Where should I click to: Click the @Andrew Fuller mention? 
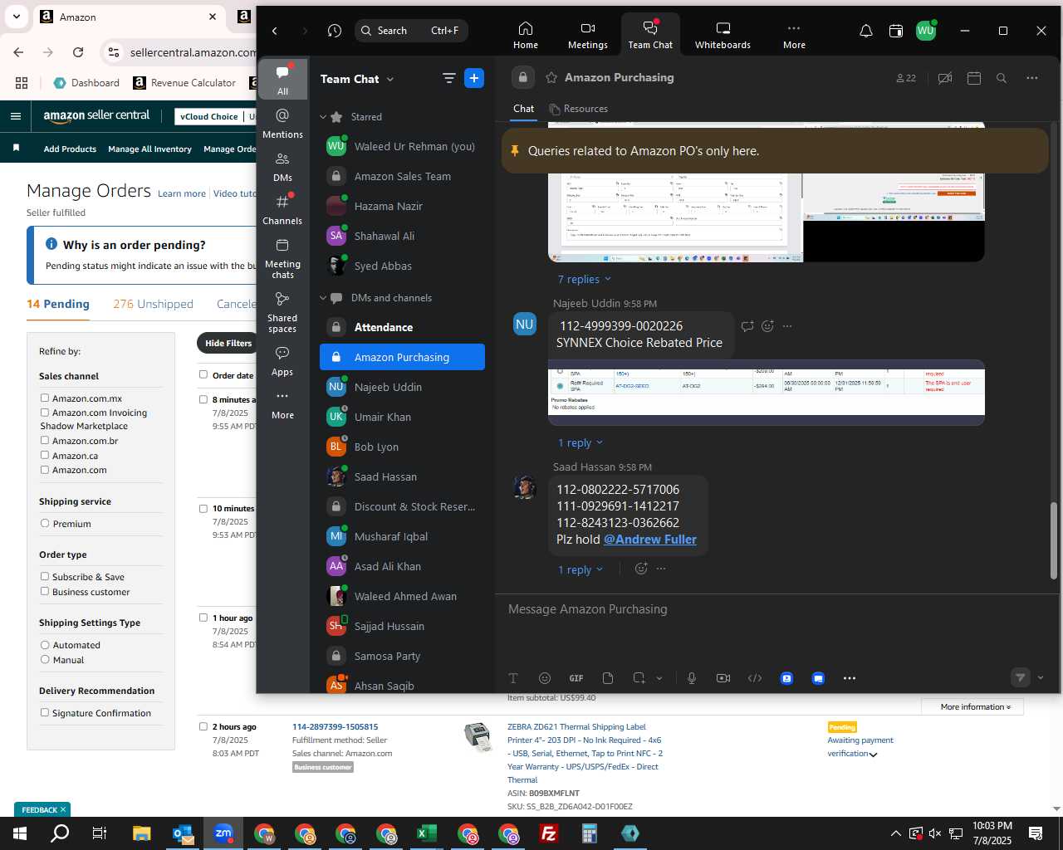[649, 540]
